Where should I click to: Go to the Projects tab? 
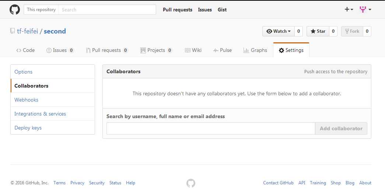156,50
